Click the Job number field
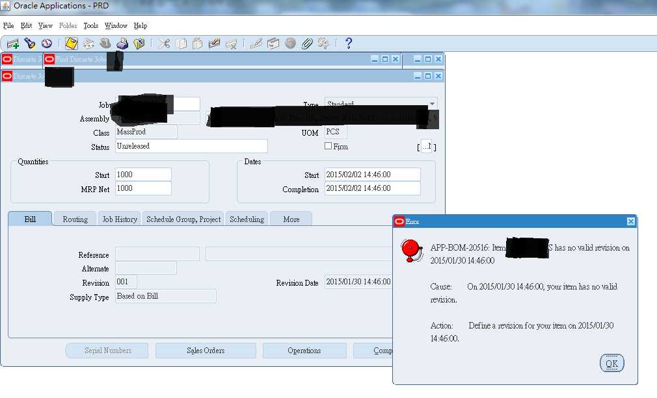 click(157, 104)
